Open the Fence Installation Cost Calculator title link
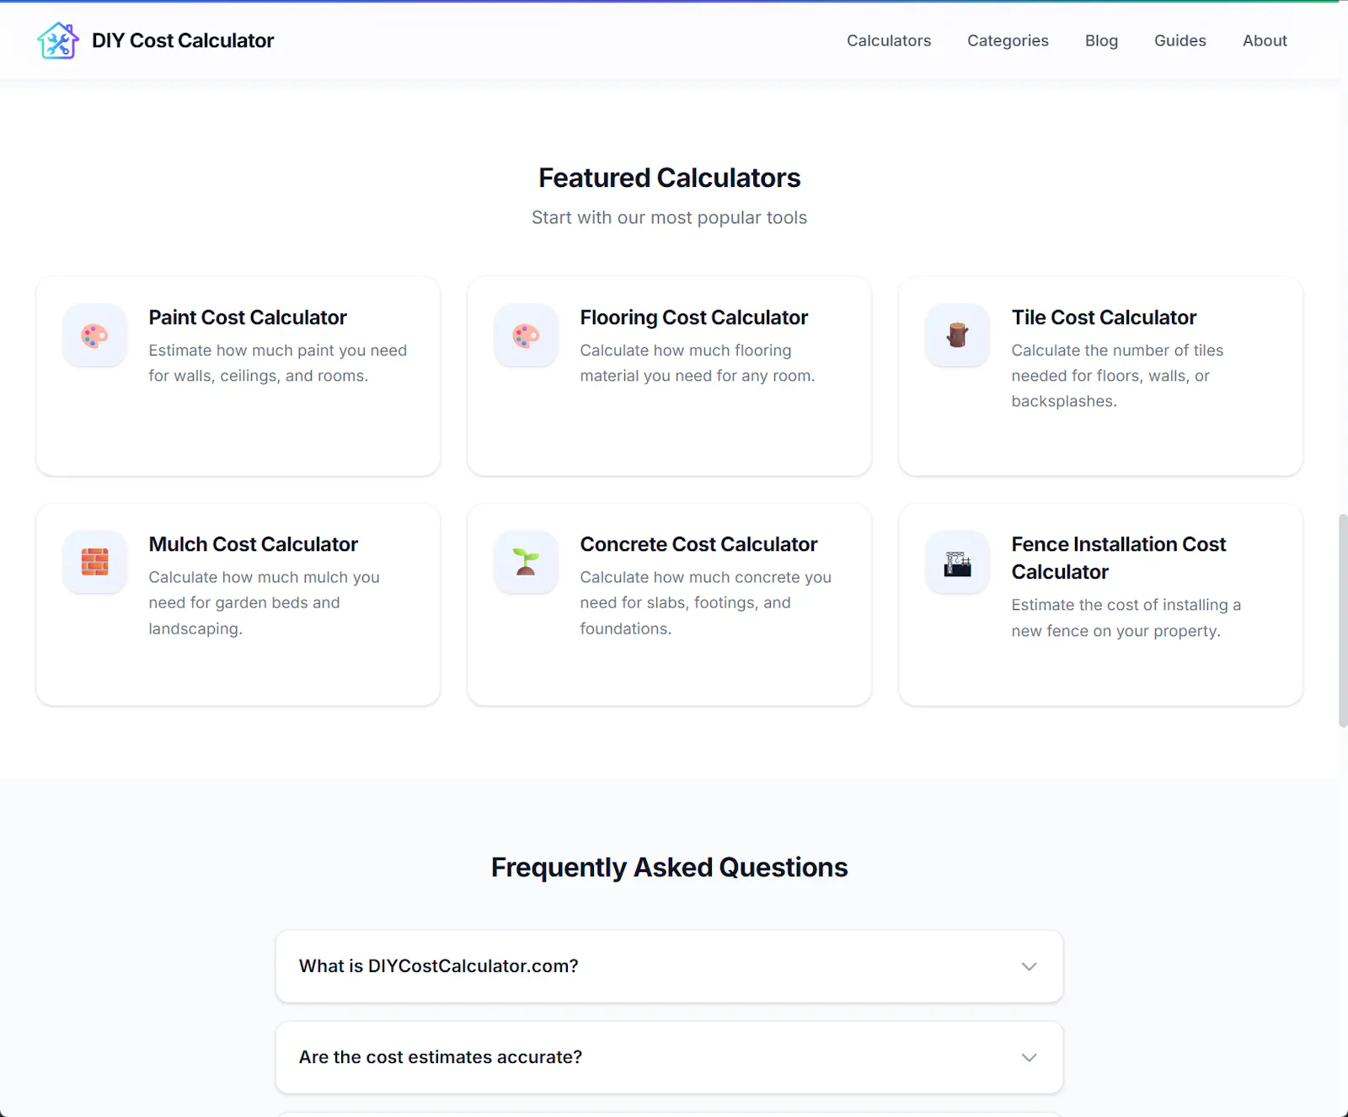 (x=1119, y=558)
